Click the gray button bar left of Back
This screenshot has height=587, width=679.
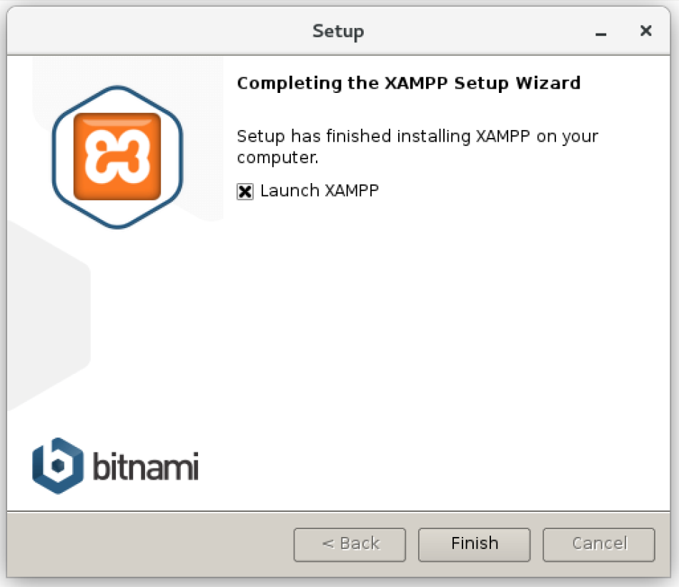click(149, 545)
